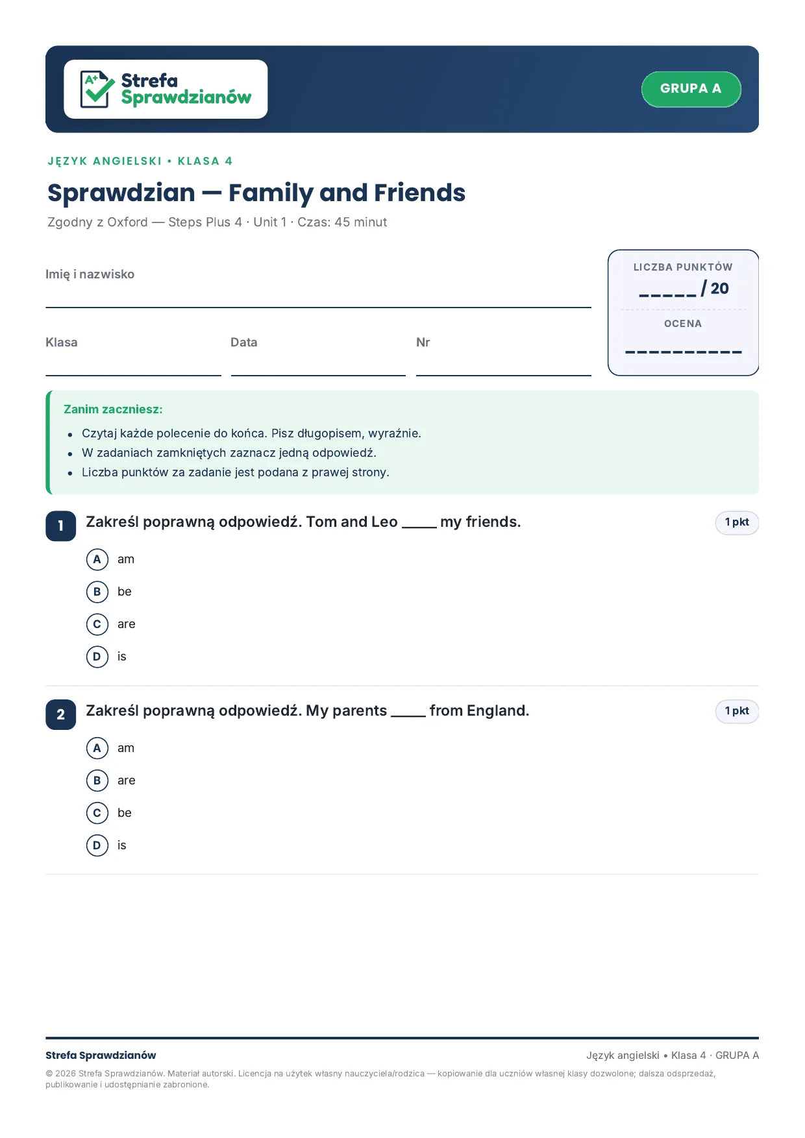Click the '1 pkt' badge of question 1

coord(737,522)
